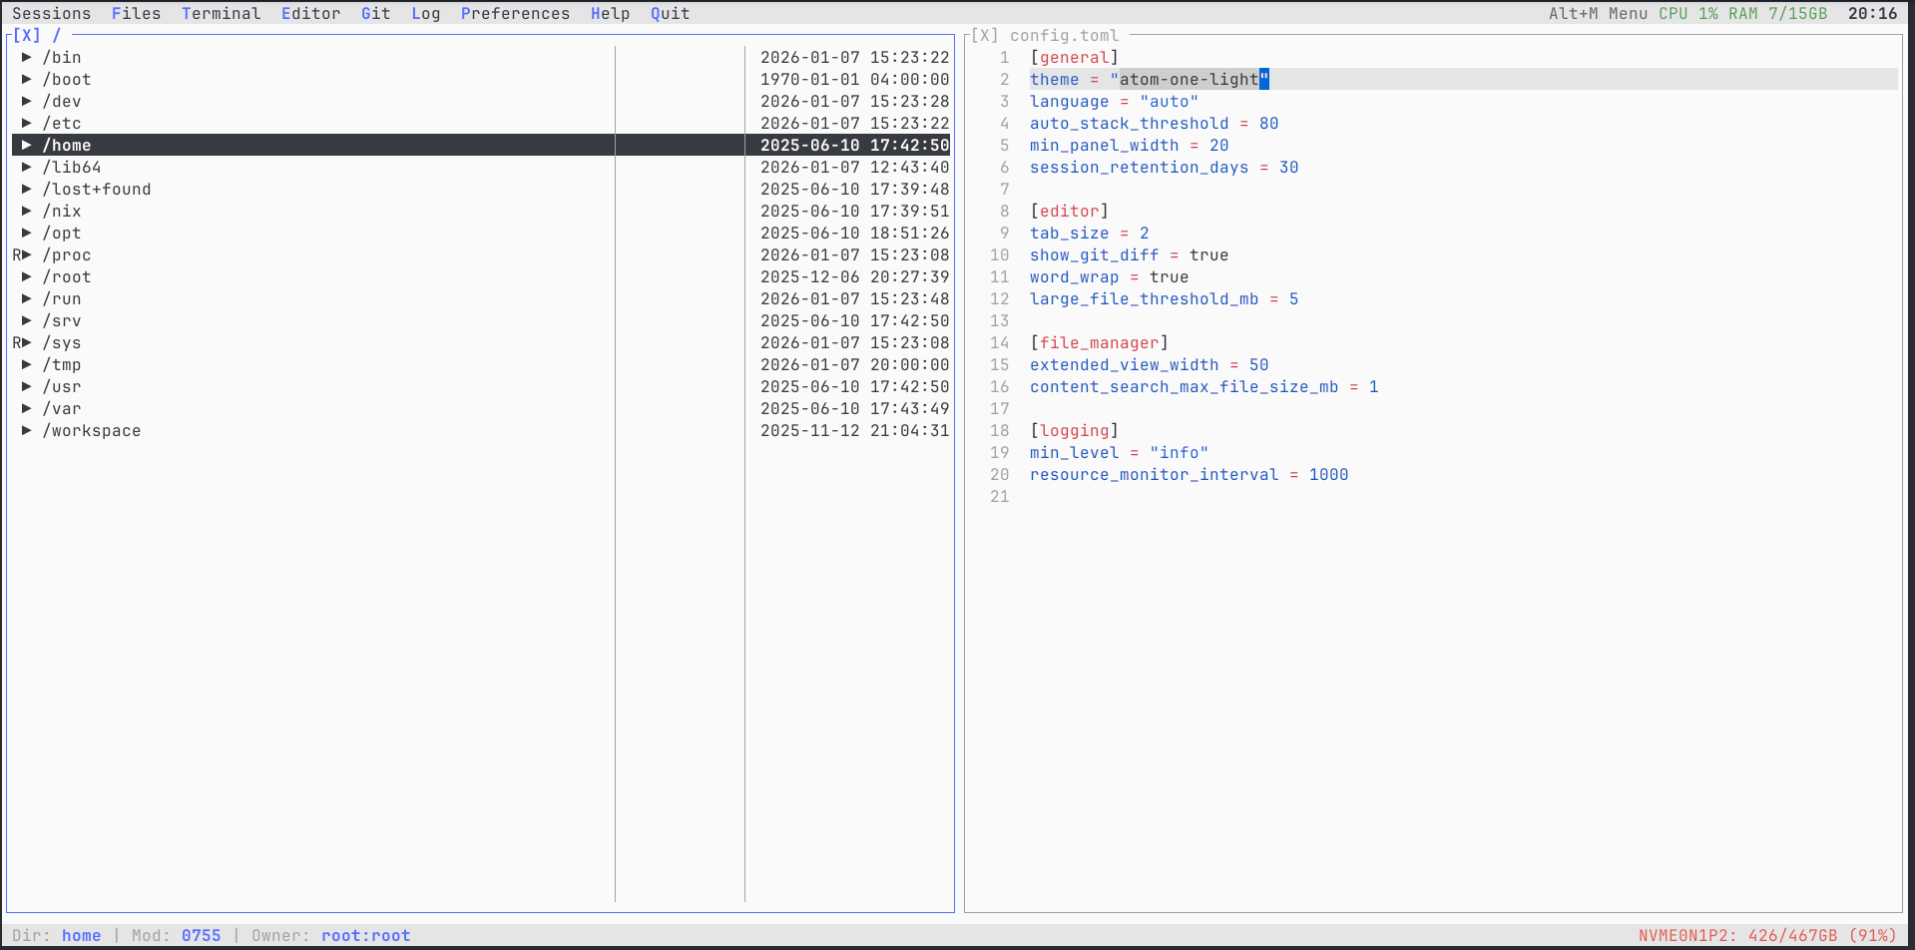Image resolution: width=1915 pixels, height=950 pixels.
Task: Expand the /var directory
Action: [26, 408]
